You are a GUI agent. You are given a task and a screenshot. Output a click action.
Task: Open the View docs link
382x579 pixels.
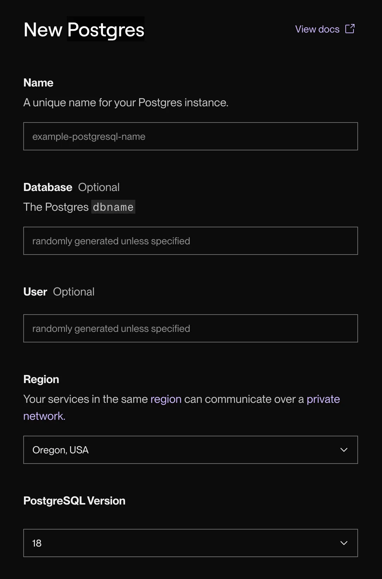pyautogui.click(x=317, y=29)
